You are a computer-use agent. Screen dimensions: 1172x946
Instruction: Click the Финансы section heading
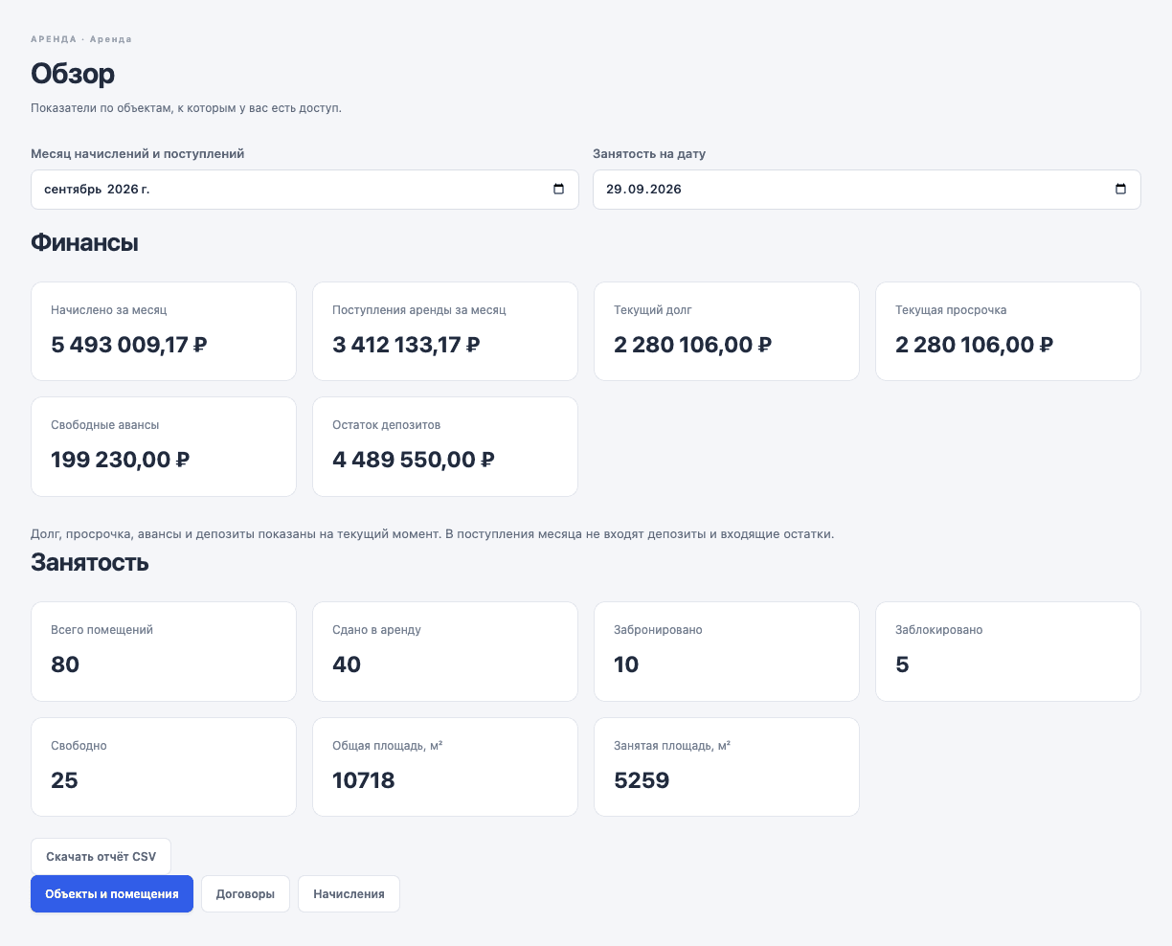(x=84, y=243)
